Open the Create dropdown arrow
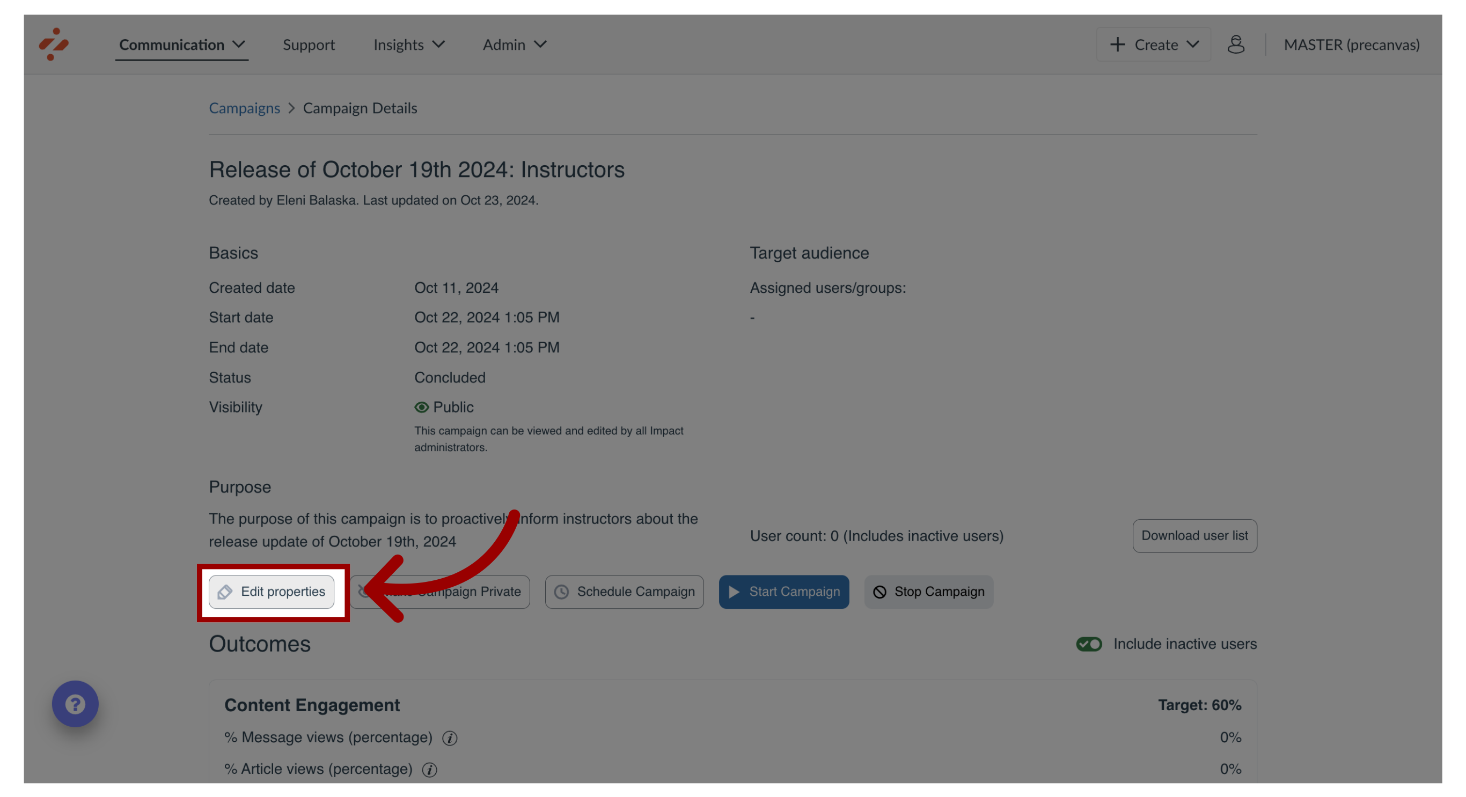1466x797 pixels. coord(1193,45)
